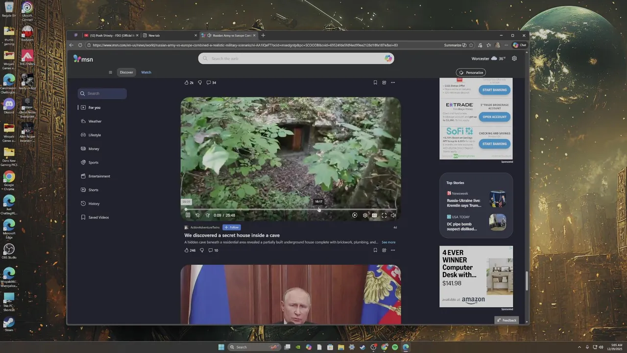
Task: Open more options for the upper post
Action: pyautogui.click(x=393, y=82)
